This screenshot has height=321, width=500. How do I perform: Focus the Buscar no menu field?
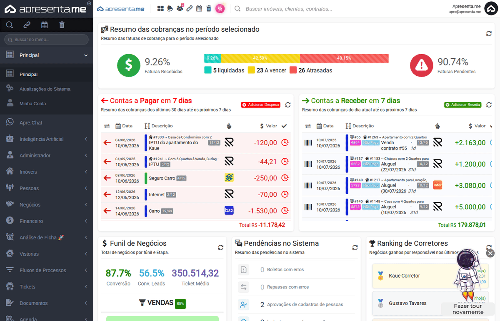[46, 40]
